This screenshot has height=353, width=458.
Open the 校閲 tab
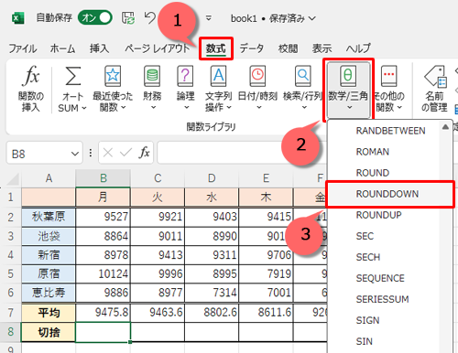(288, 48)
